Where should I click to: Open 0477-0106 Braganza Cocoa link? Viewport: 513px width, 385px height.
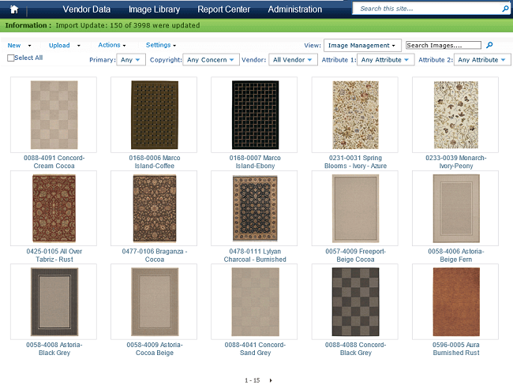tap(155, 256)
